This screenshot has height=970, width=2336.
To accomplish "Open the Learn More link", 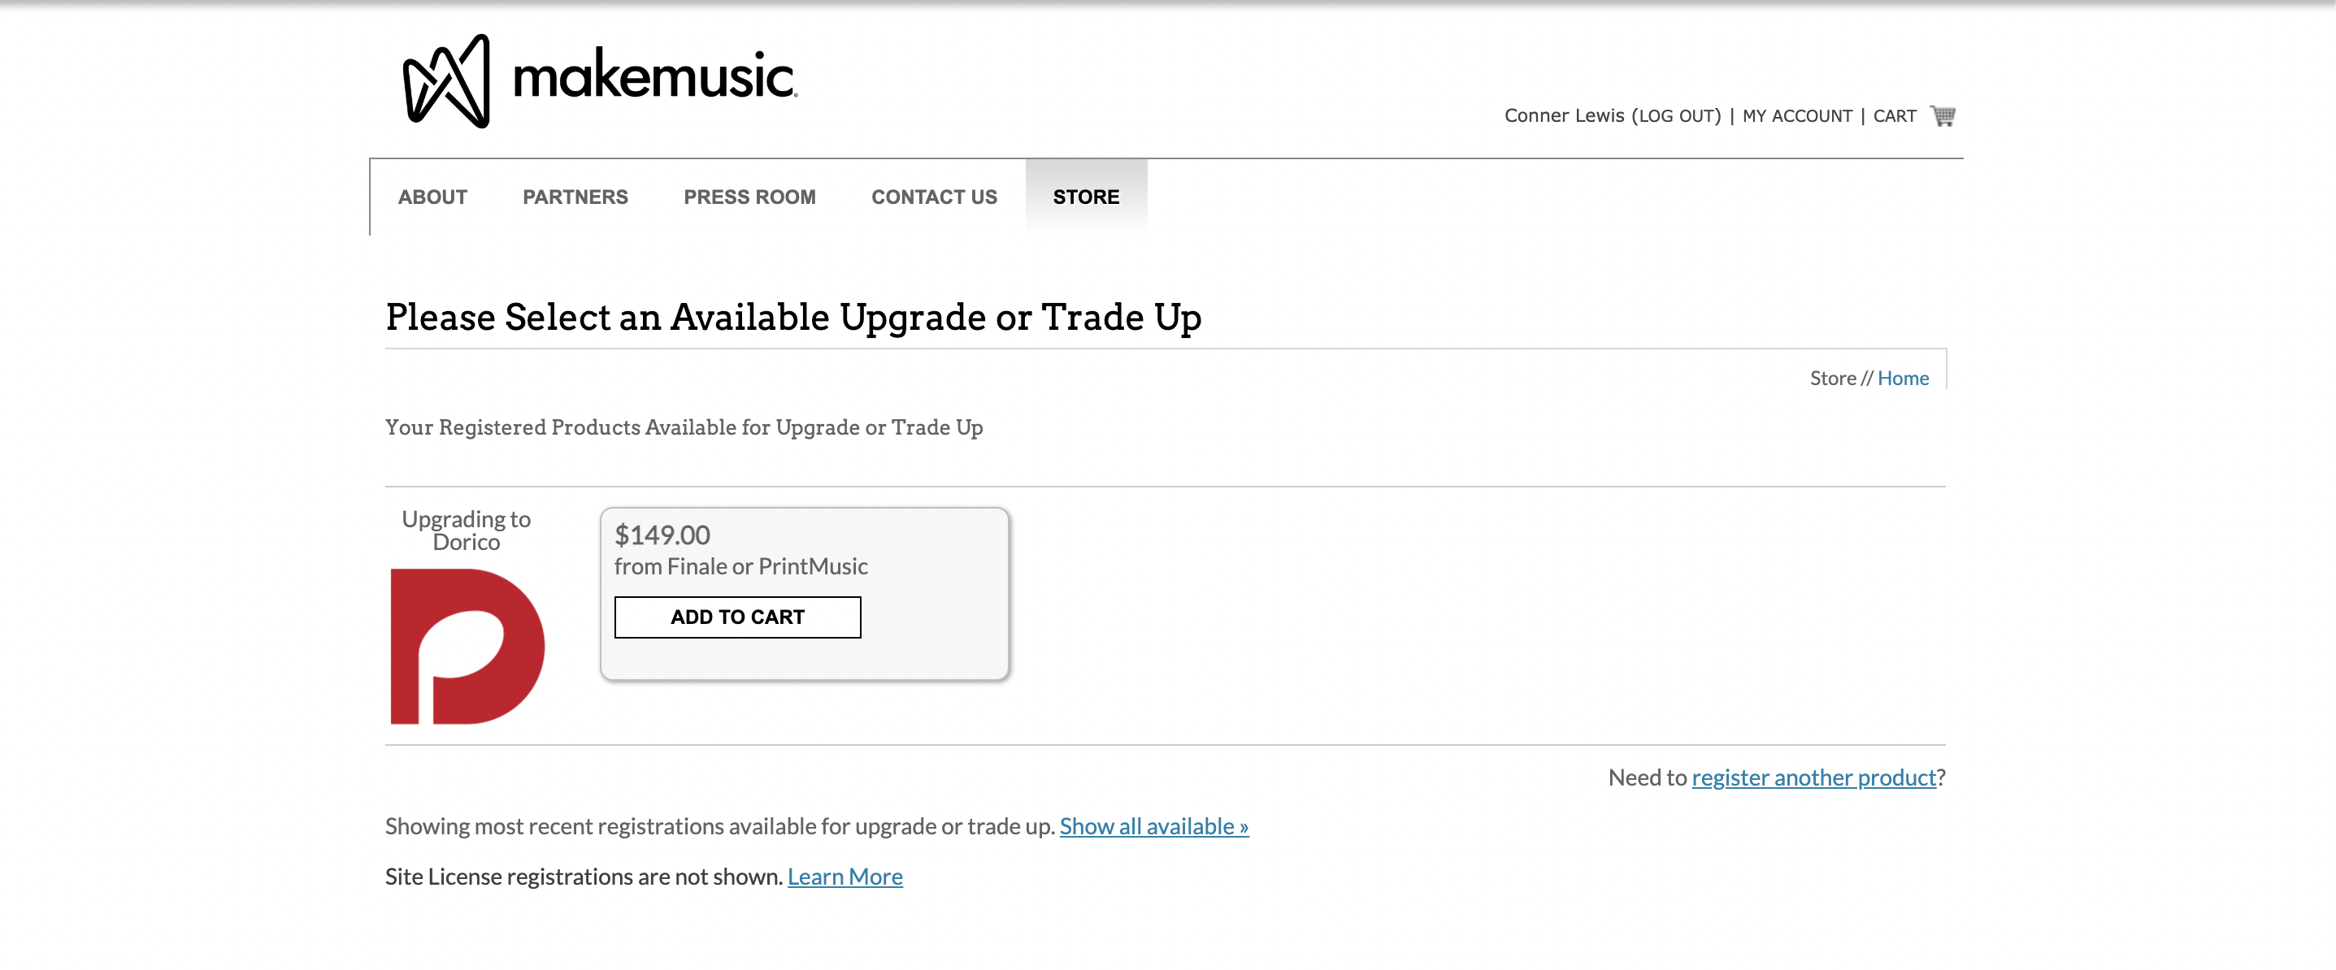I will pyautogui.click(x=845, y=877).
